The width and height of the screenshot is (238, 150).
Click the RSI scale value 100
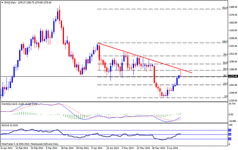[230, 125]
